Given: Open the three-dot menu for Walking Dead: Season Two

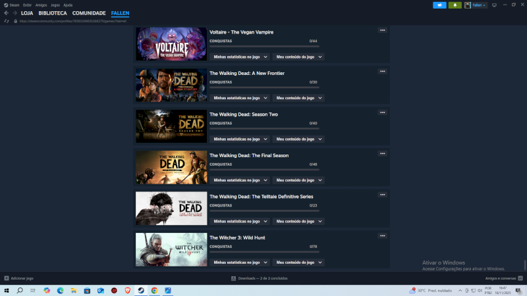Looking at the screenshot, I should (x=382, y=112).
